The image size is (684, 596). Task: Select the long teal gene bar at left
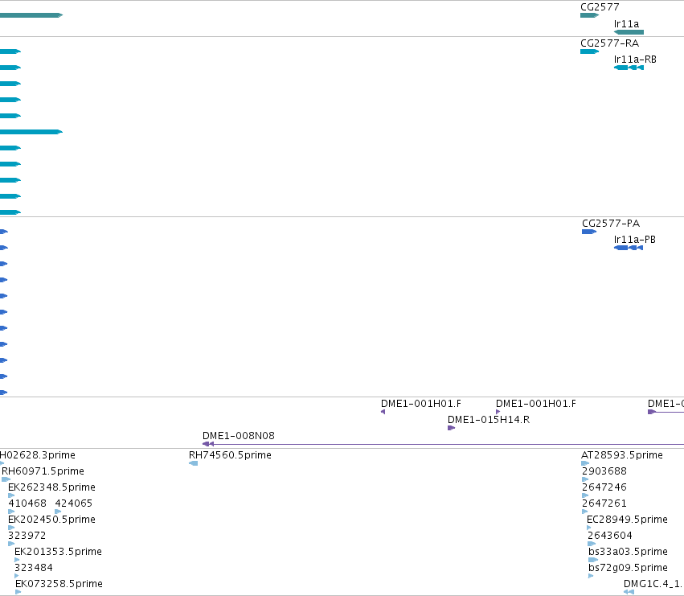pos(31,15)
